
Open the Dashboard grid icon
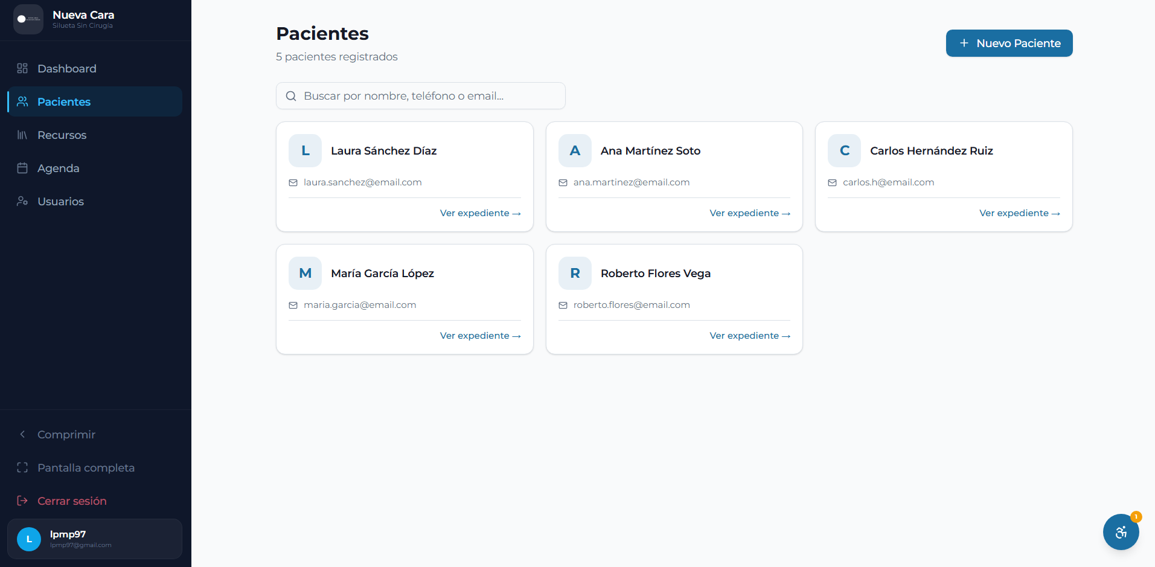22,68
